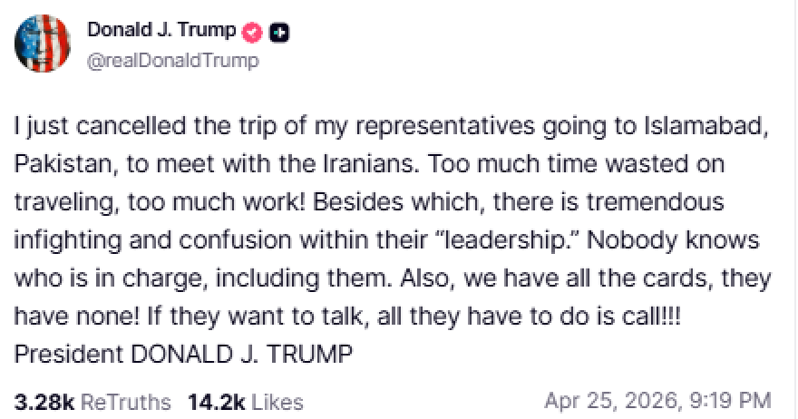
Task: Show who liked via Likes label
Action: (x=276, y=401)
